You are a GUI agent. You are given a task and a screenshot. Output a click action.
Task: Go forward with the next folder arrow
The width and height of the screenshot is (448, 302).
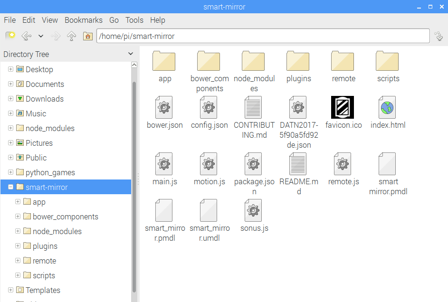pyautogui.click(x=56, y=36)
